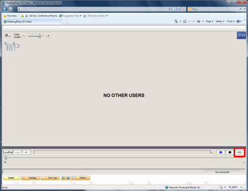Click the playback position slider handle
The width and height of the screenshot is (248, 191).
tap(5, 157)
